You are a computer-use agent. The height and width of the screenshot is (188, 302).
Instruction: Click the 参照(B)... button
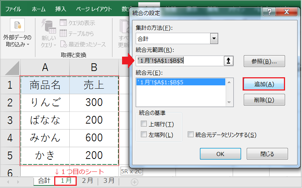[x=264, y=61]
